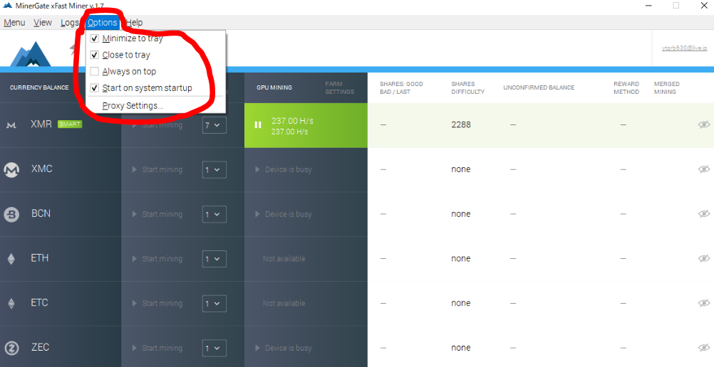Toggle XMR row visibility eye
Image resolution: width=714 pixels, height=367 pixels.
click(704, 124)
